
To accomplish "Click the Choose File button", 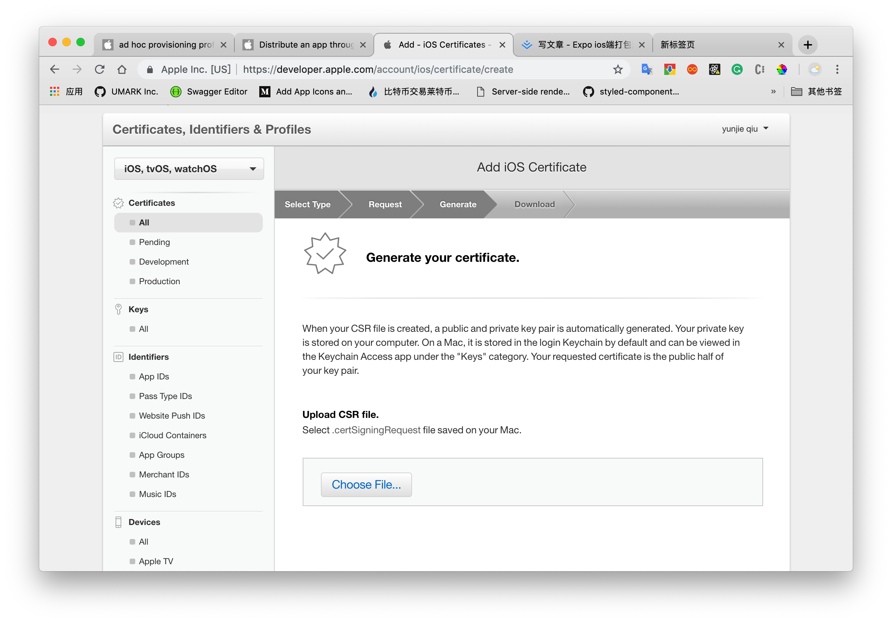I will [366, 484].
